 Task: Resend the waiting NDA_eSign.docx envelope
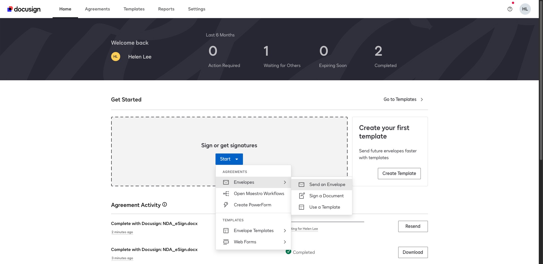[413, 226]
